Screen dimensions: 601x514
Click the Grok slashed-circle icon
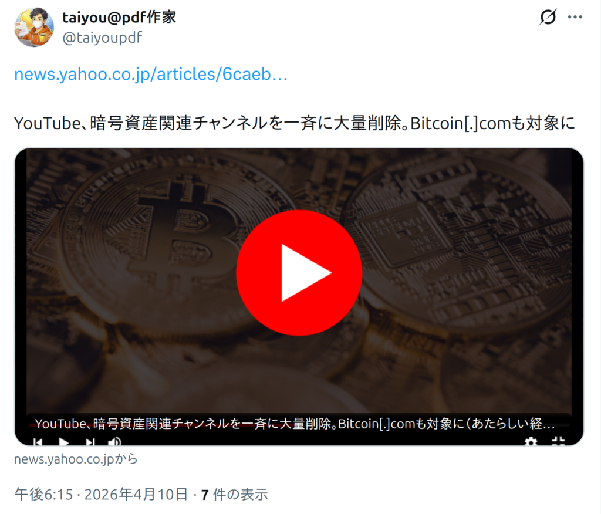548,17
